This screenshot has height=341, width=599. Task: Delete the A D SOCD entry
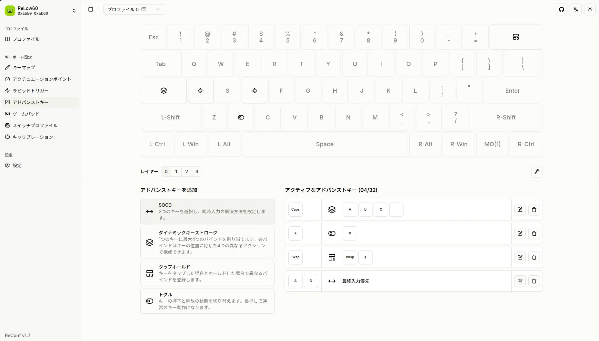click(x=534, y=281)
